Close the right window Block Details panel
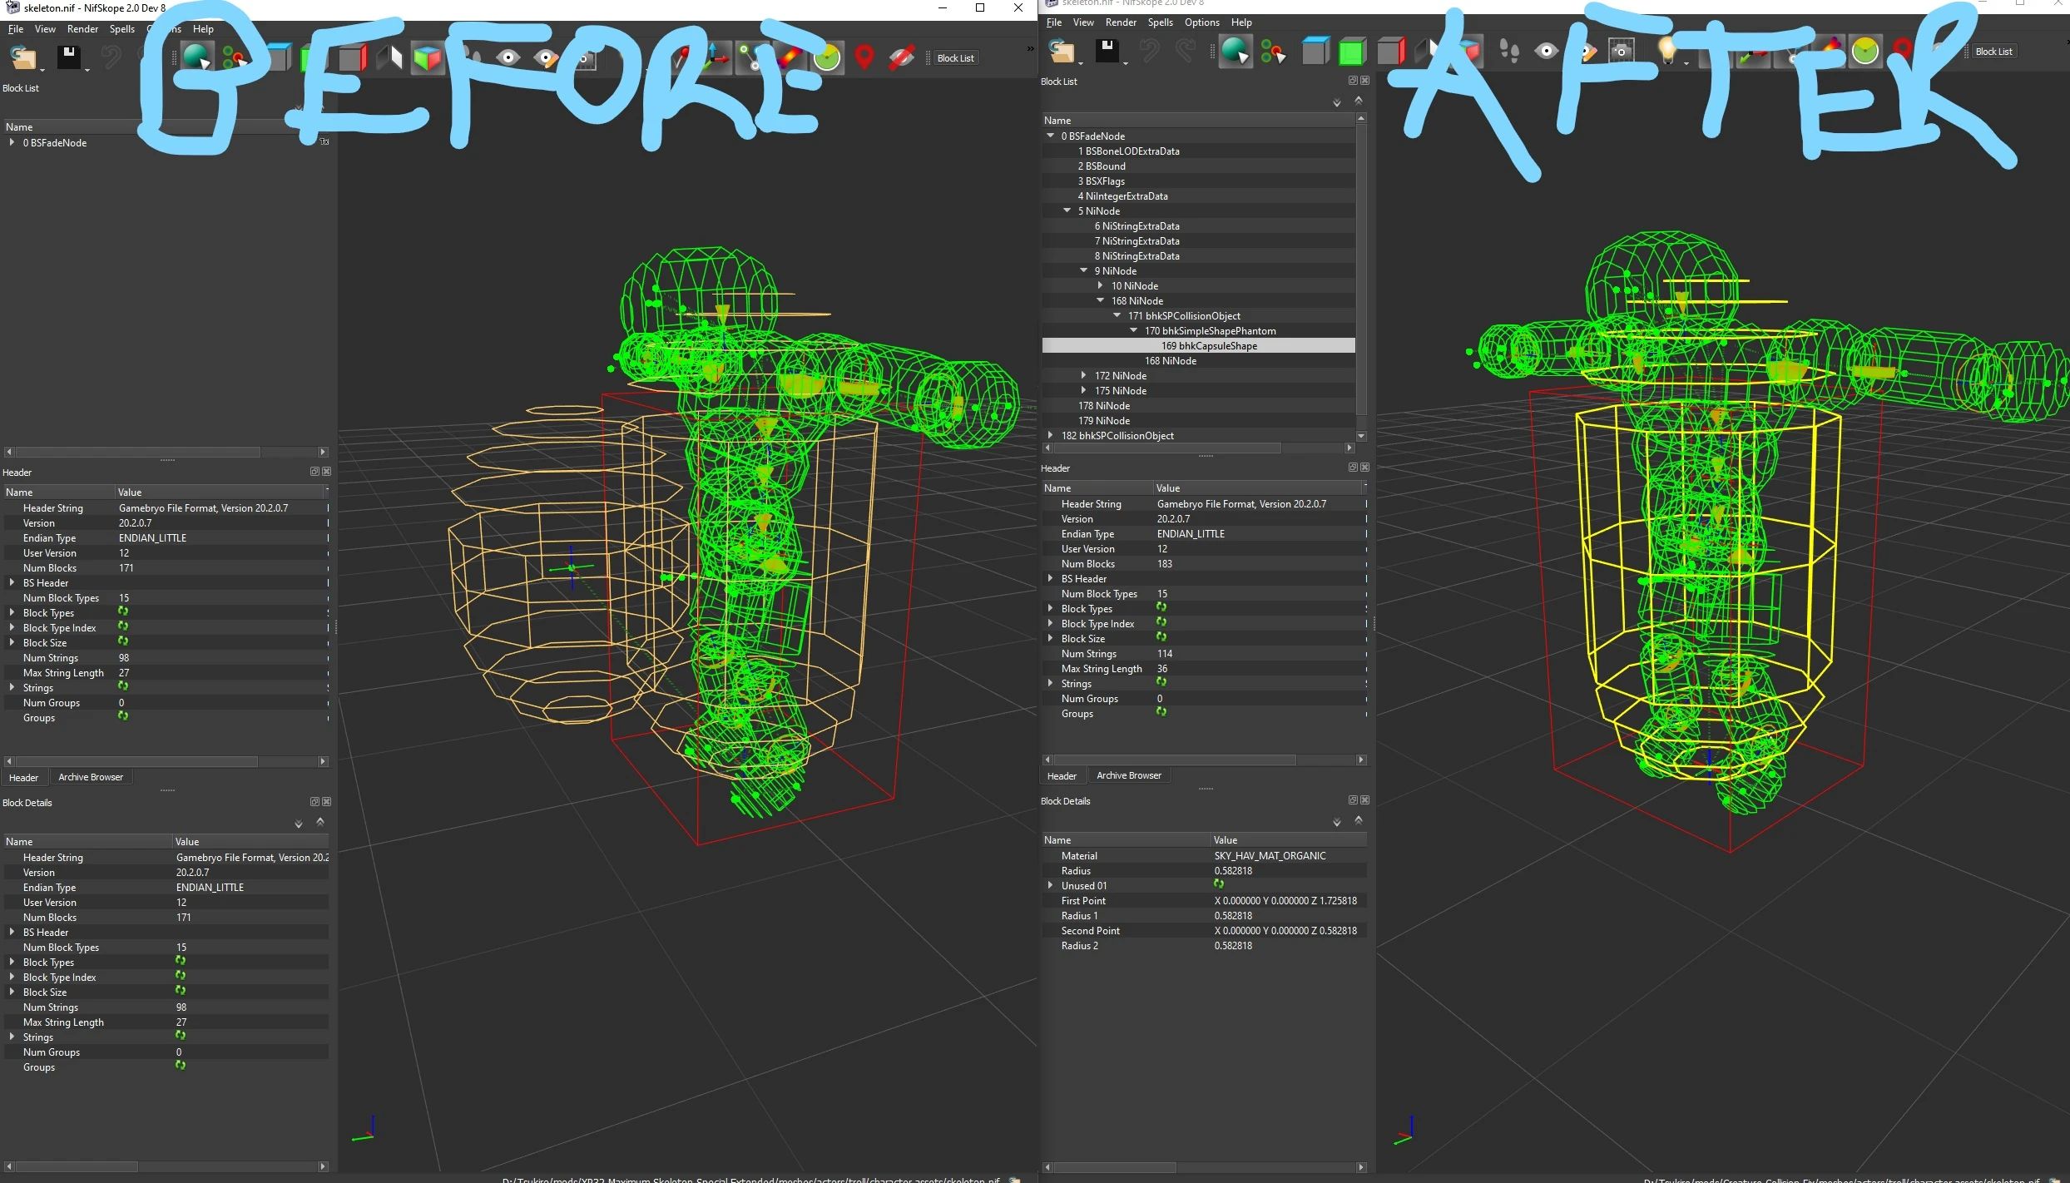This screenshot has width=2070, height=1183. click(x=1364, y=800)
